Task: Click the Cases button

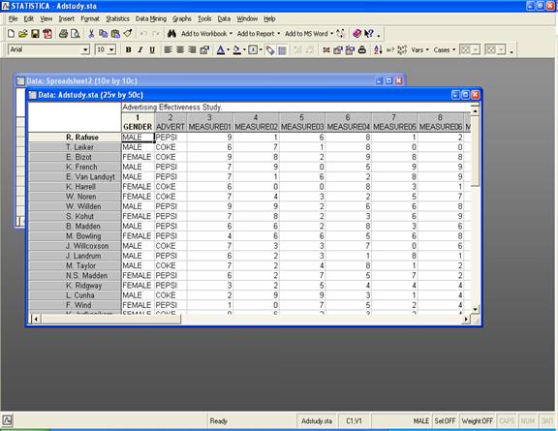Action: (x=444, y=49)
